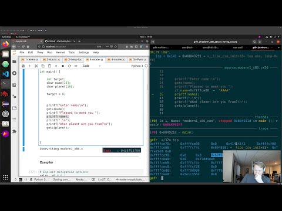Cut the selected cell with the scissors icon
This screenshot has width=282, height=211.
pos(36,66)
